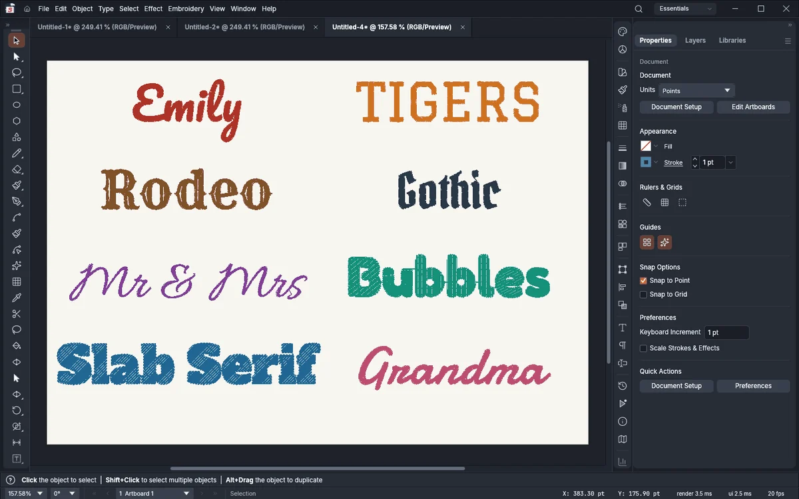Click Document Setup under Document
Viewport: 799px width, 499px height.
coord(676,107)
